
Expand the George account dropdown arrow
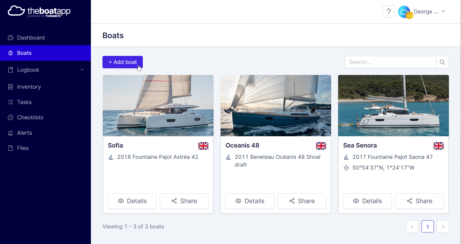click(443, 11)
